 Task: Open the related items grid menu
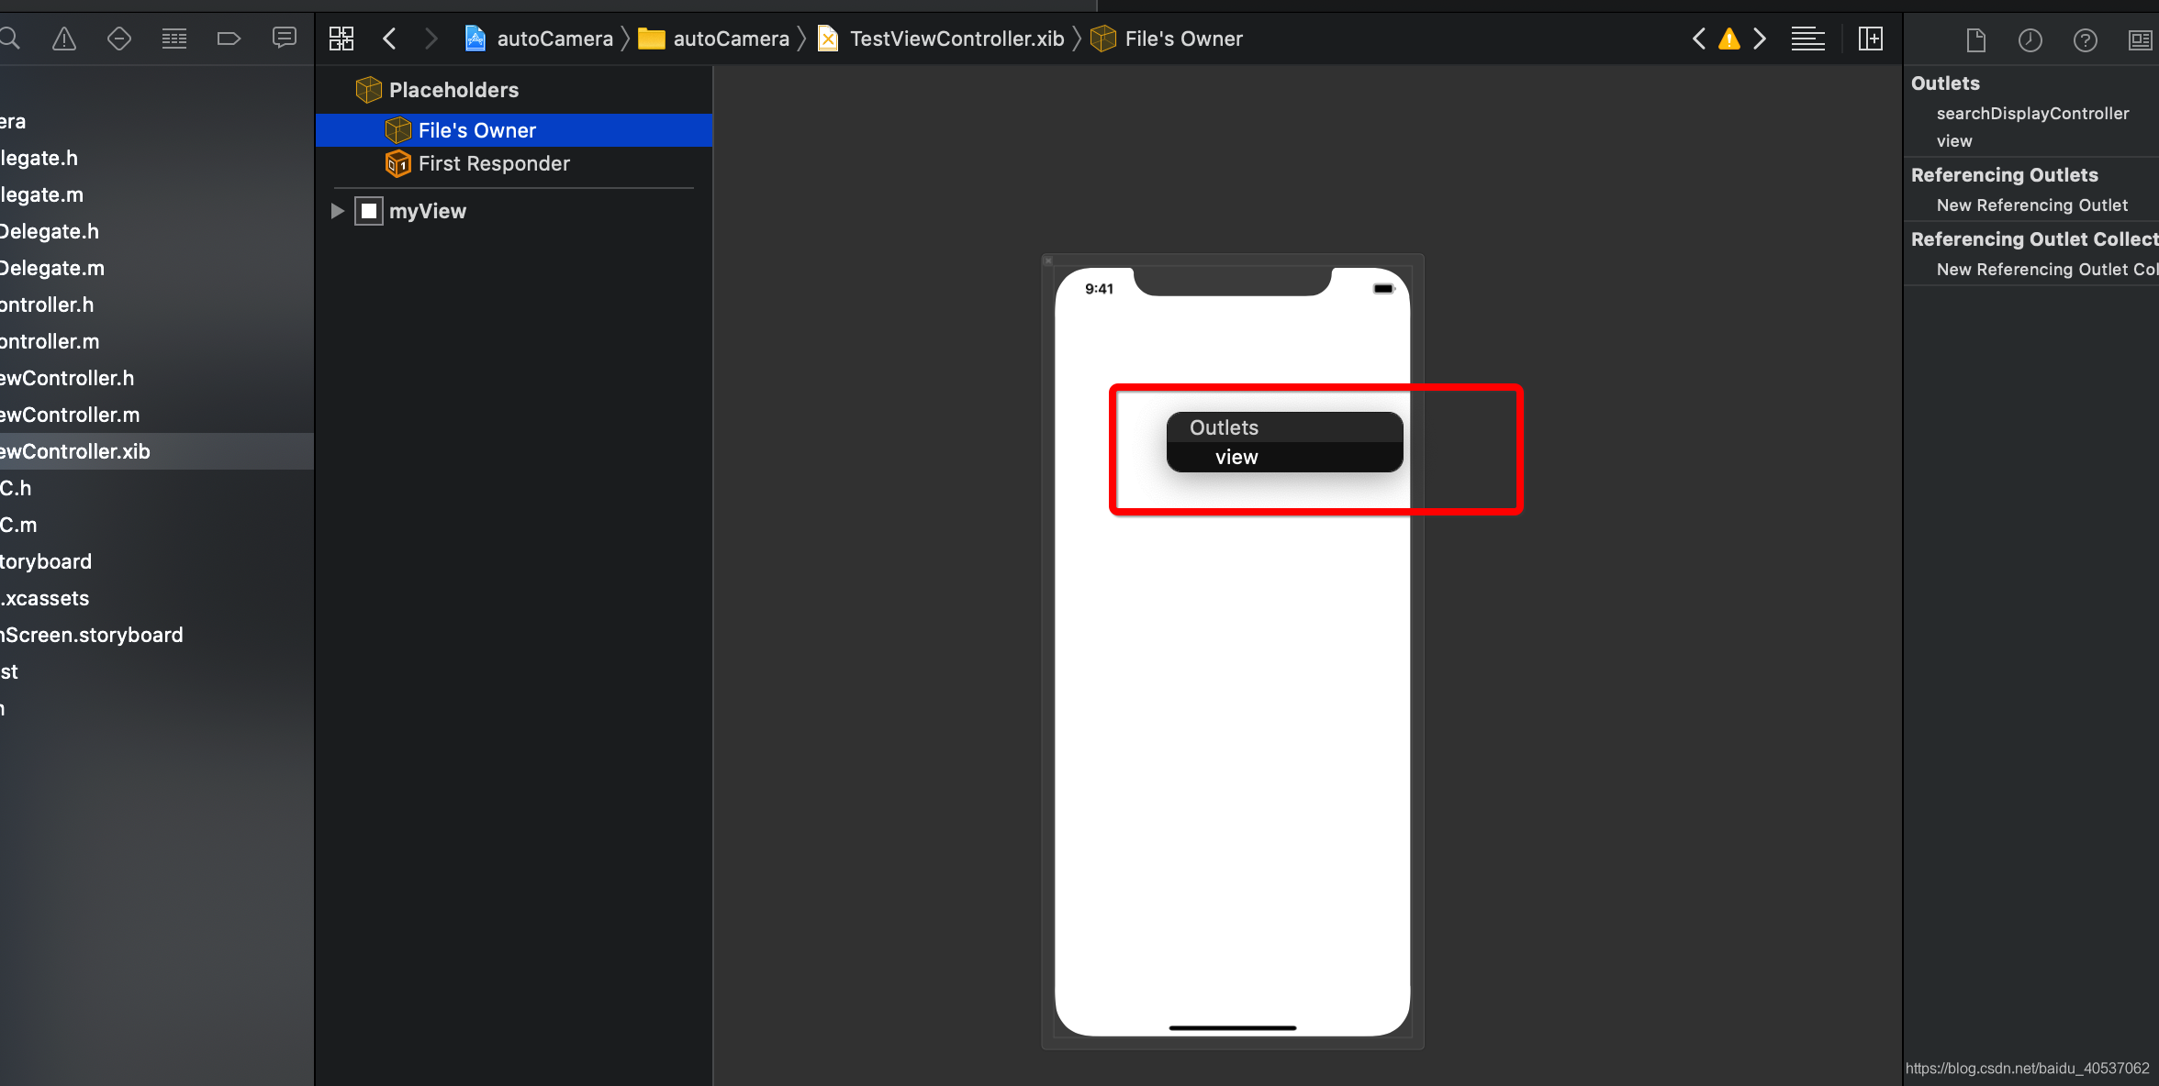coord(341,39)
